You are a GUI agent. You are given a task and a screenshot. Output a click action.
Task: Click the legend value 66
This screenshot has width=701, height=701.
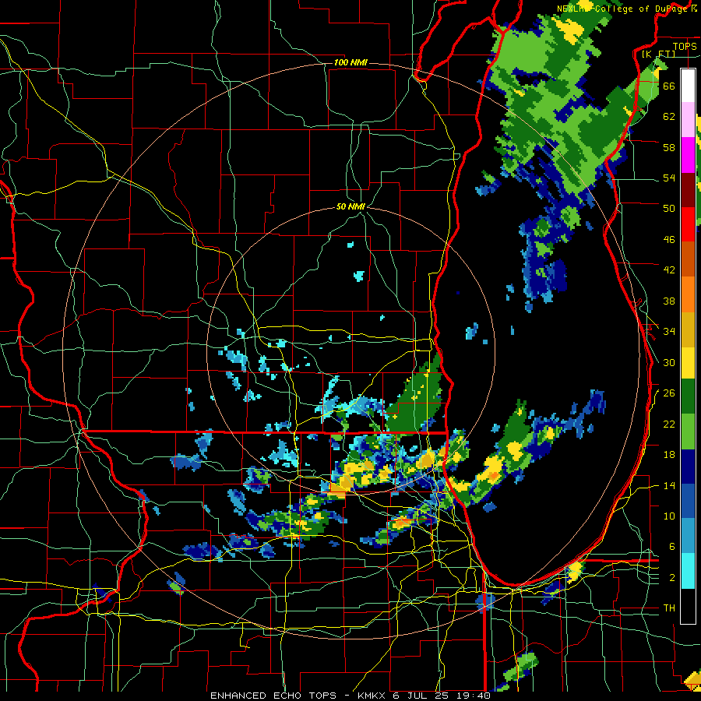click(x=669, y=86)
